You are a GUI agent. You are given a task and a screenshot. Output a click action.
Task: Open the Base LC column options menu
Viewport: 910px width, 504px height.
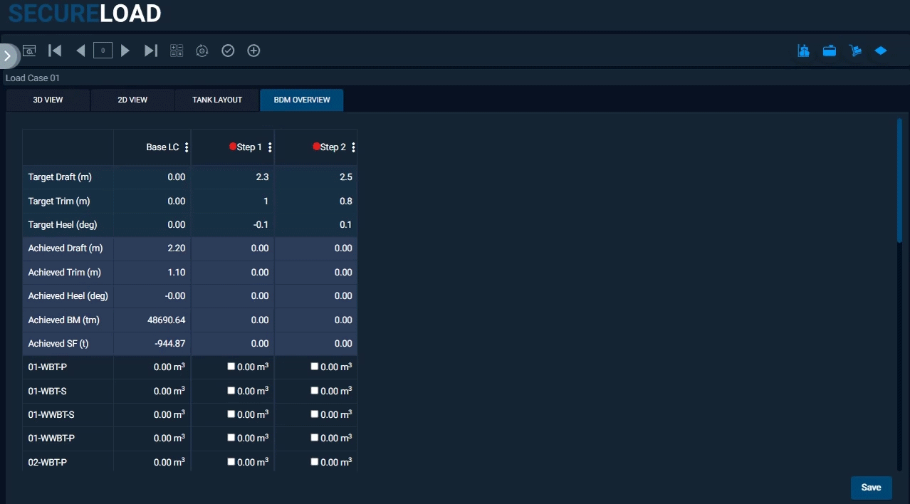[x=187, y=147]
